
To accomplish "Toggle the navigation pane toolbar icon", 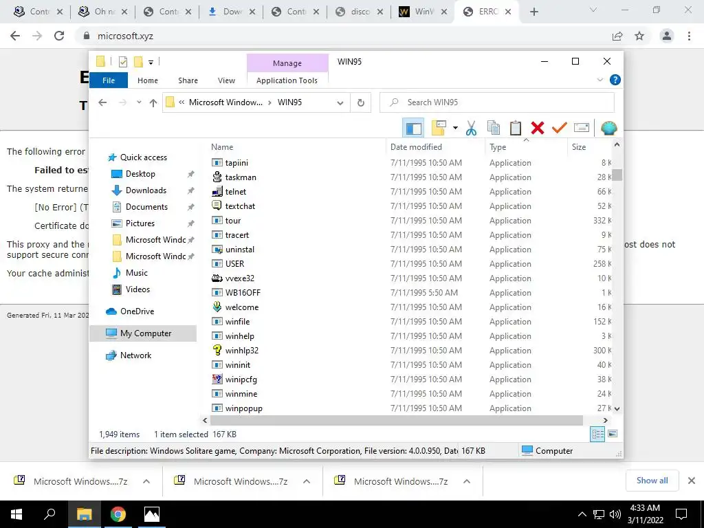I will [413, 129].
